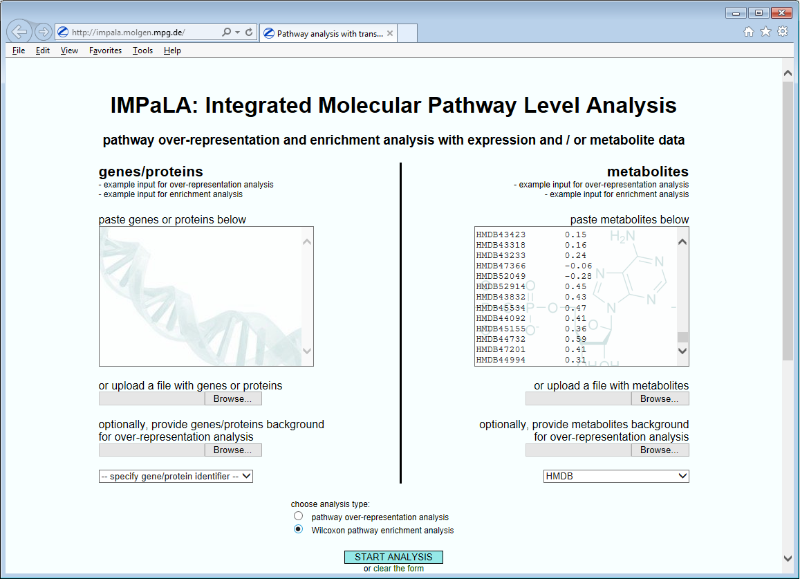Click the clear the form link
The width and height of the screenshot is (800, 579).
point(398,569)
